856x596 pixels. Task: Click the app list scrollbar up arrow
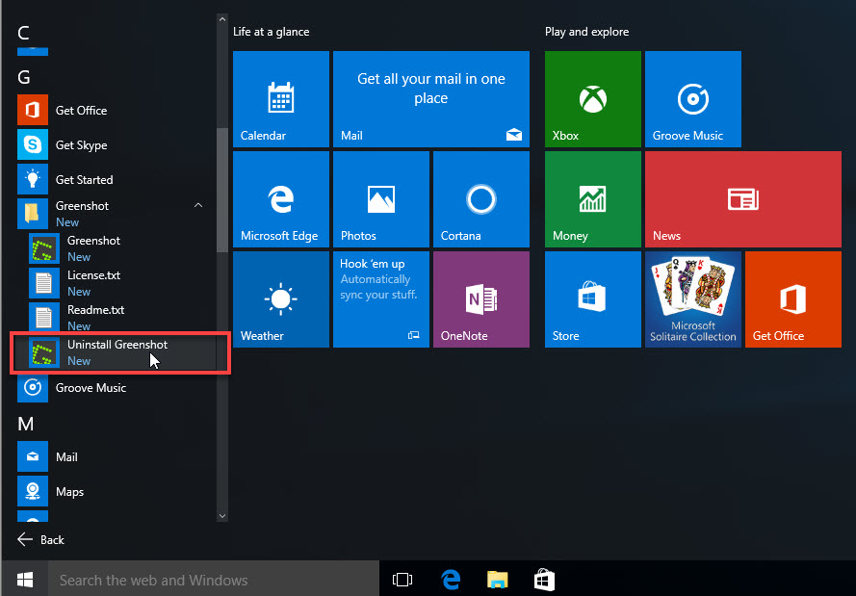tap(222, 19)
